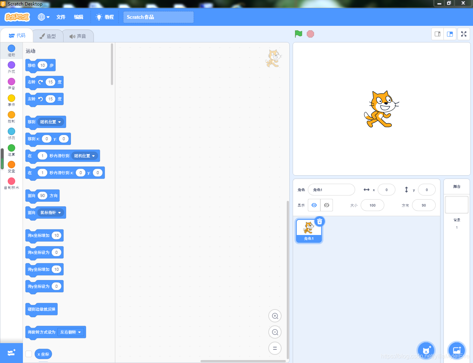Select the 控制 control category
Viewport: 473px width, 363px height.
pyautogui.click(x=11, y=116)
